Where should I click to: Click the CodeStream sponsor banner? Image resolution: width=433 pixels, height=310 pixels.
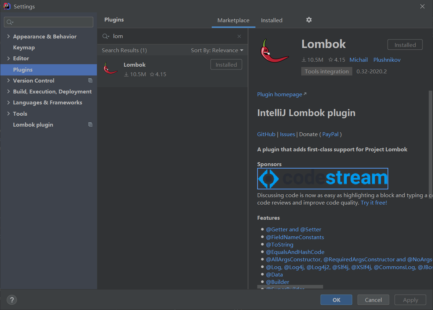click(x=323, y=178)
